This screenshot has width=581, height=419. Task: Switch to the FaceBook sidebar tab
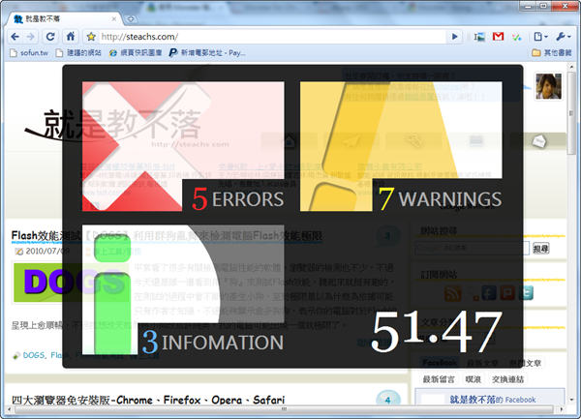pyautogui.click(x=440, y=363)
